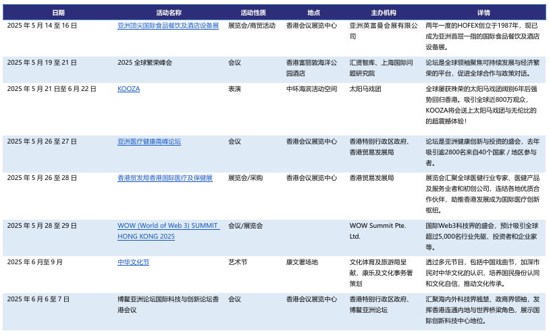Click details about 中国戏曲节 programs

point(482,272)
